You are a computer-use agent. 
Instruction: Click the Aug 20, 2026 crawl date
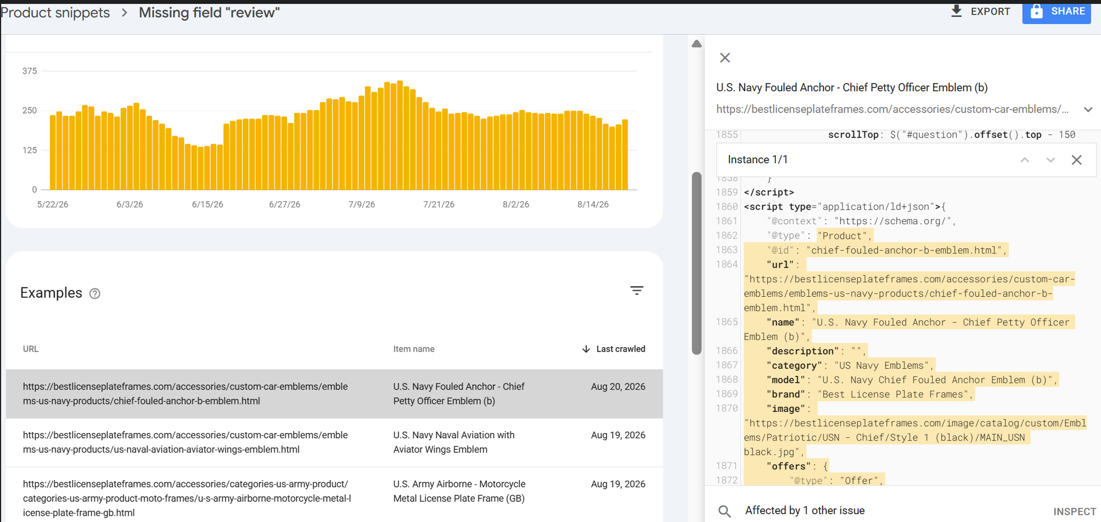(618, 386)
